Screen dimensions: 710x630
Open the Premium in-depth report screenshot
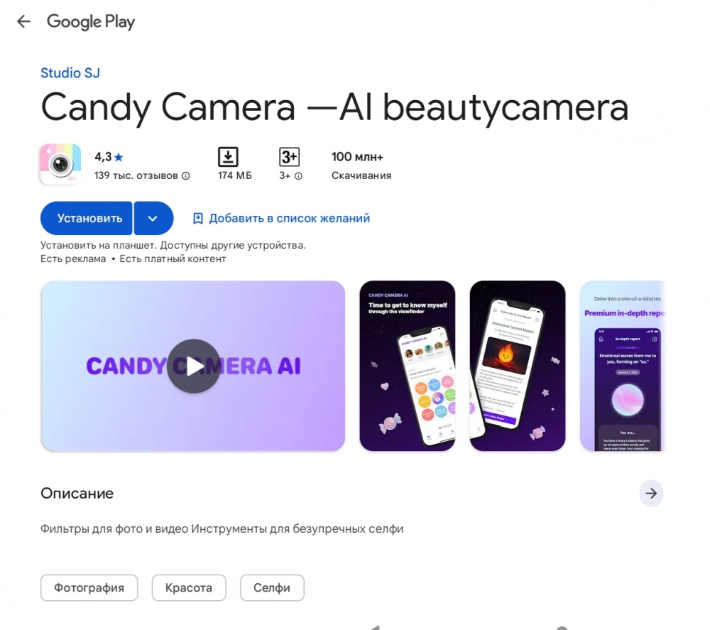[623, 366]
